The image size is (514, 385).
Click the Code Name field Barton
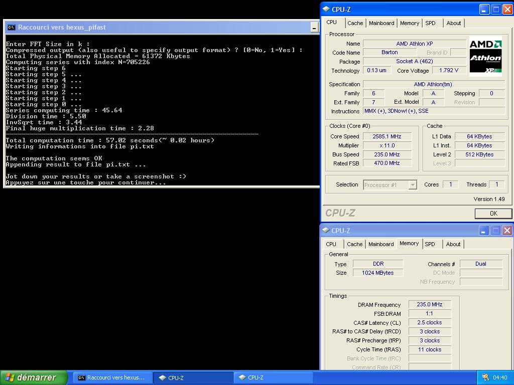click(x=390, y=52)
